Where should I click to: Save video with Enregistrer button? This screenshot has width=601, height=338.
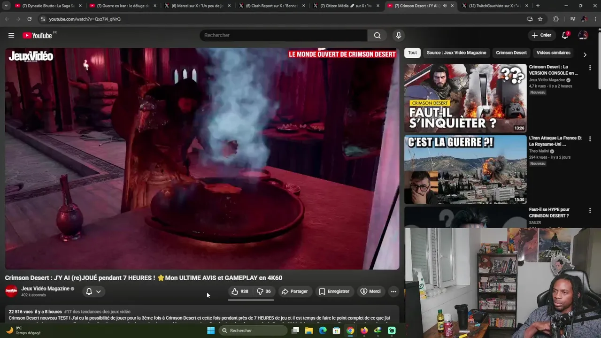(334, 292)
